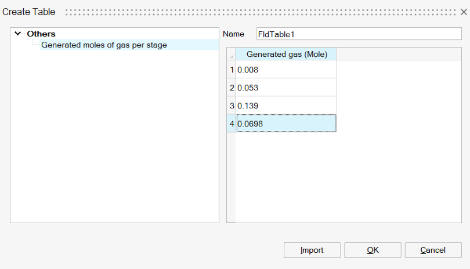This screenshot has width=470, height=269.
Task: Confirm with the OK button
Action: click(x=373, y=250)
